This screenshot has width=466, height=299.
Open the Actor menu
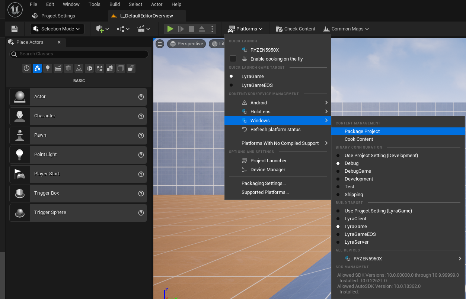point(157,4)
